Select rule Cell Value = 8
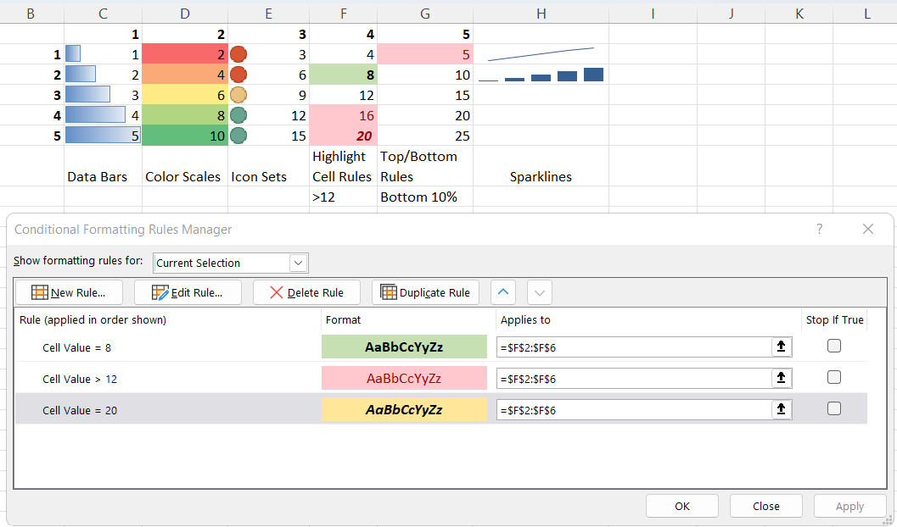Screen dimensions: 897x527 (x=76, y=347)
